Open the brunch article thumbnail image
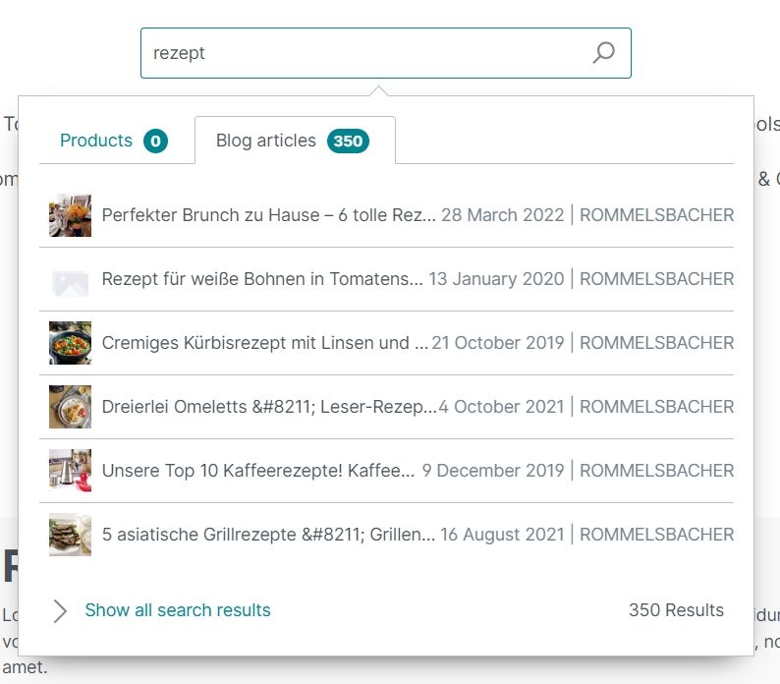Image resolution: width=780 pixels, height=684 pixels. pyautogui.click(x=71, y=215)
